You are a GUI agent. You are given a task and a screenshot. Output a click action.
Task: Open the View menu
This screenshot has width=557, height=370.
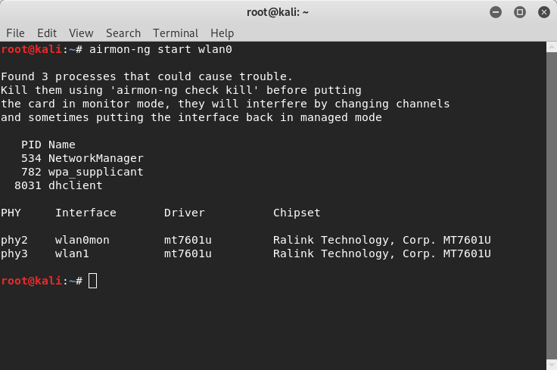81,33
